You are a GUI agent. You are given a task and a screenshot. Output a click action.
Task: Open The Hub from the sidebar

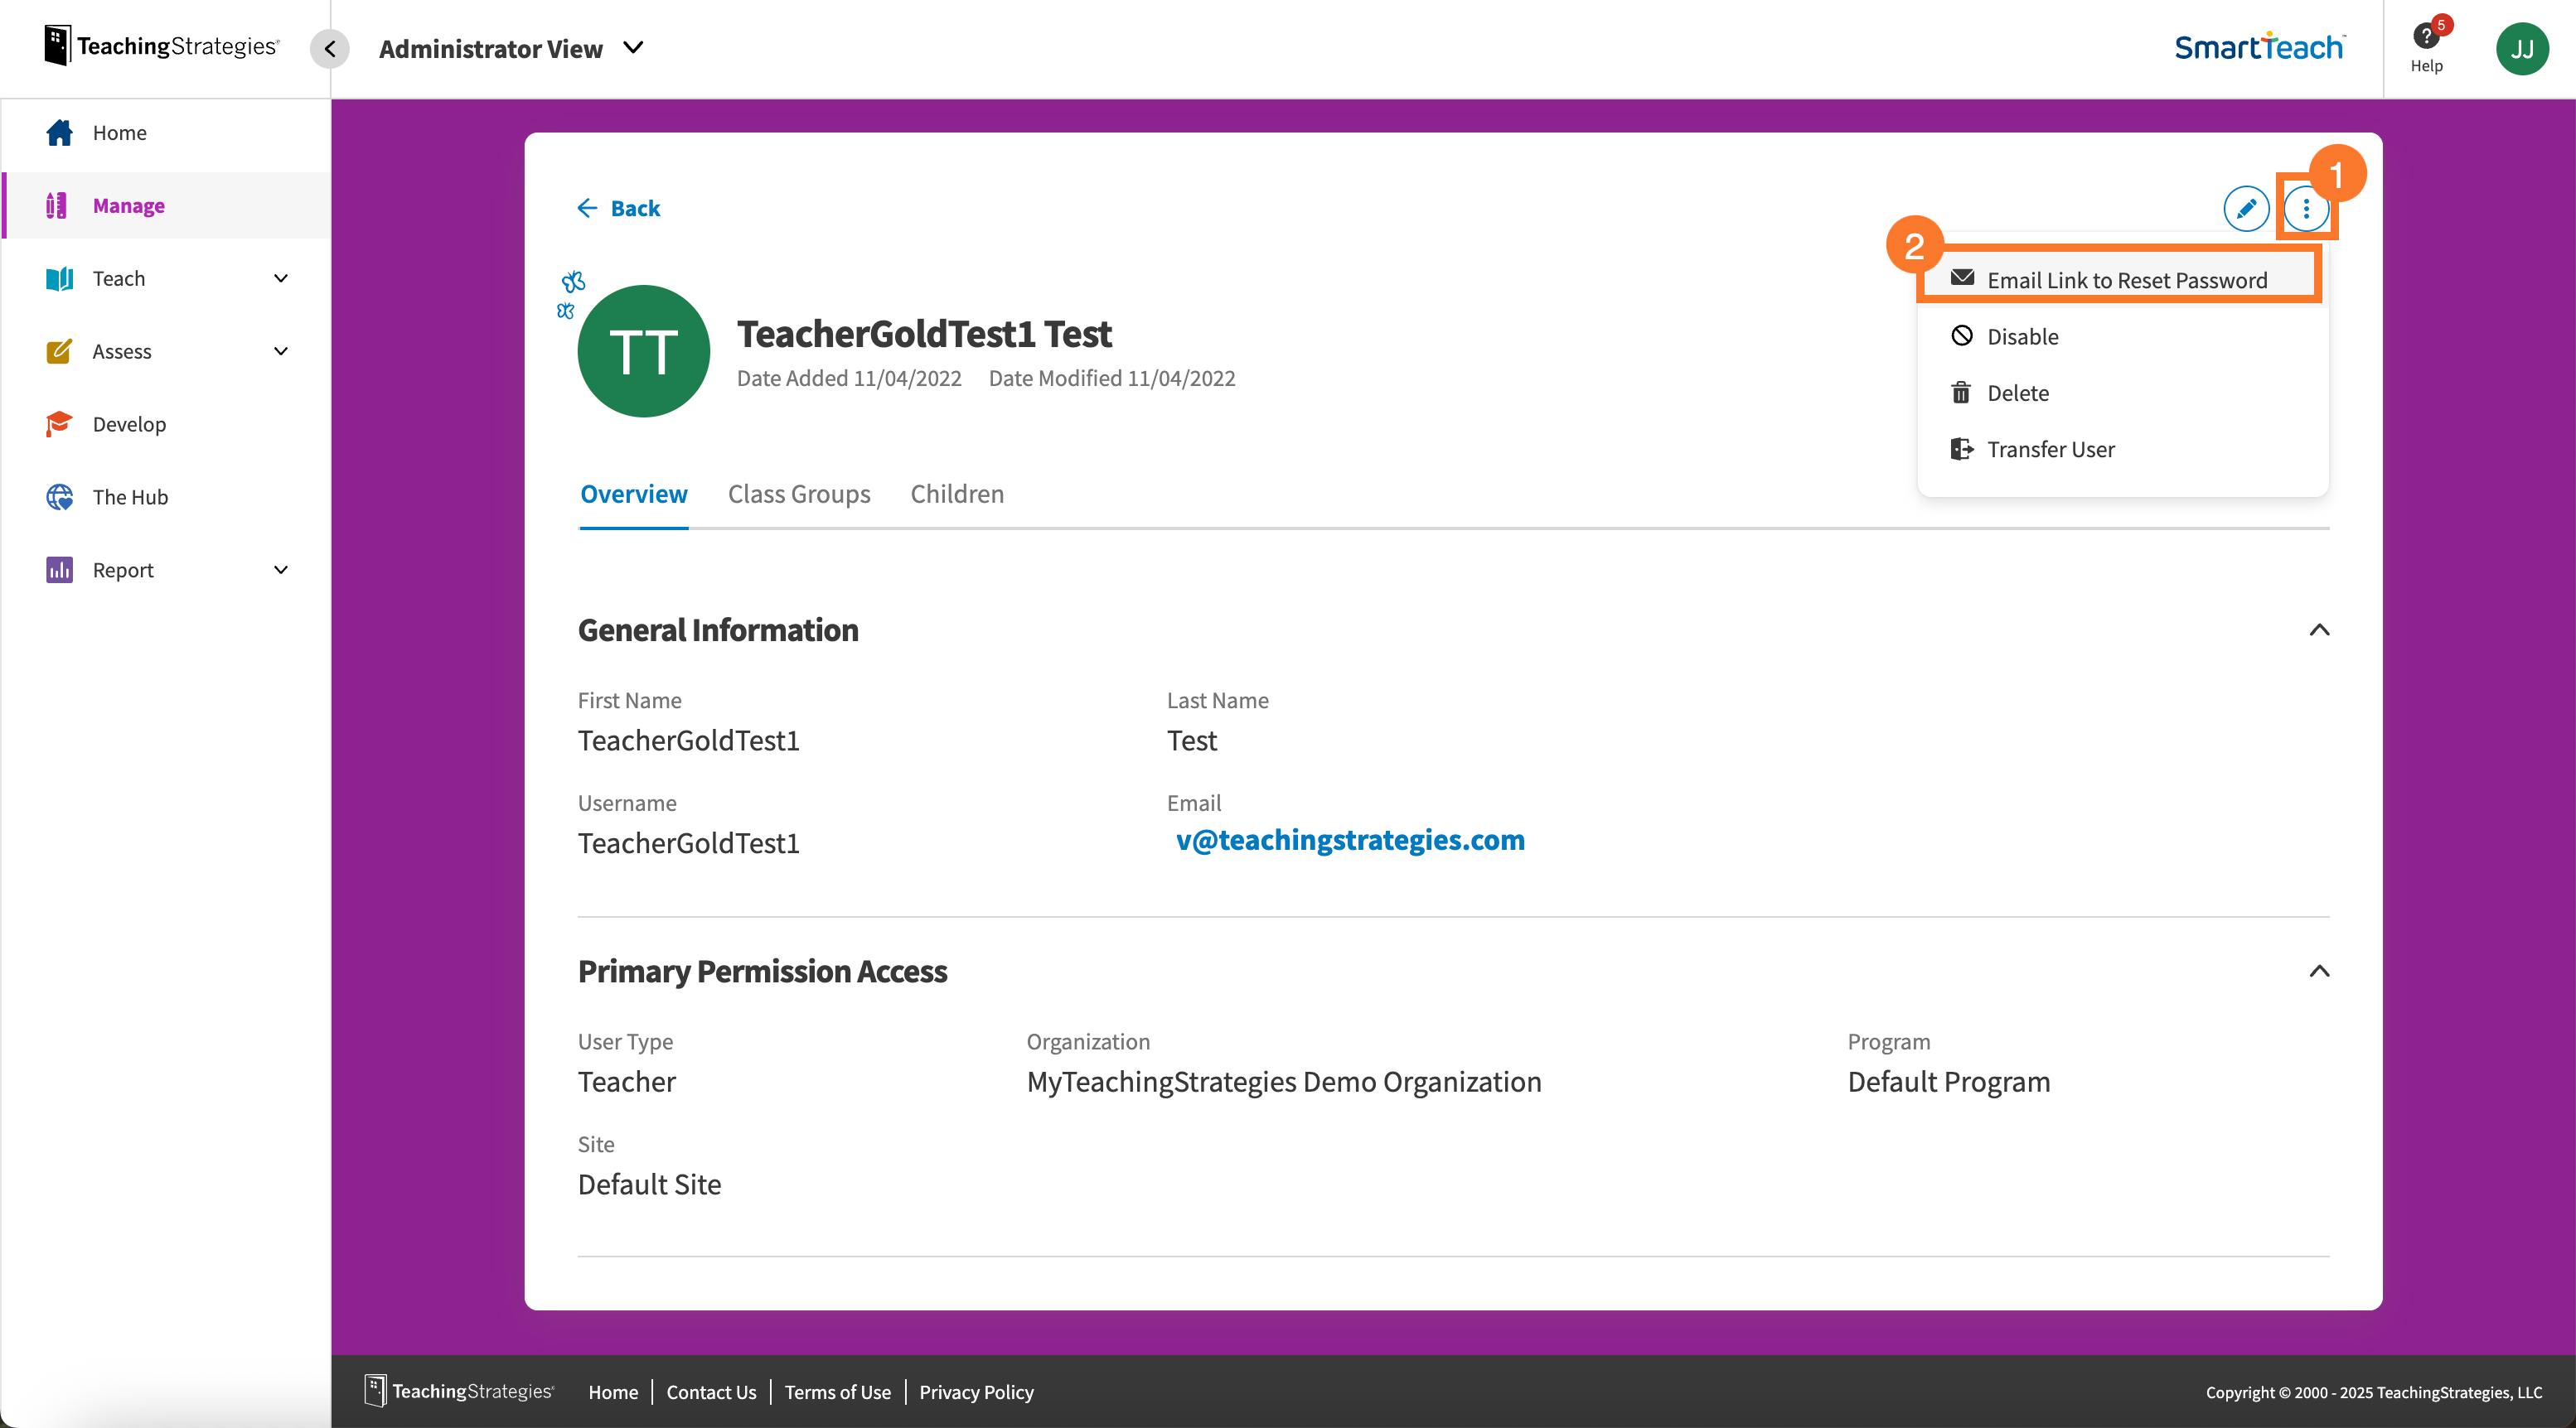132,497
